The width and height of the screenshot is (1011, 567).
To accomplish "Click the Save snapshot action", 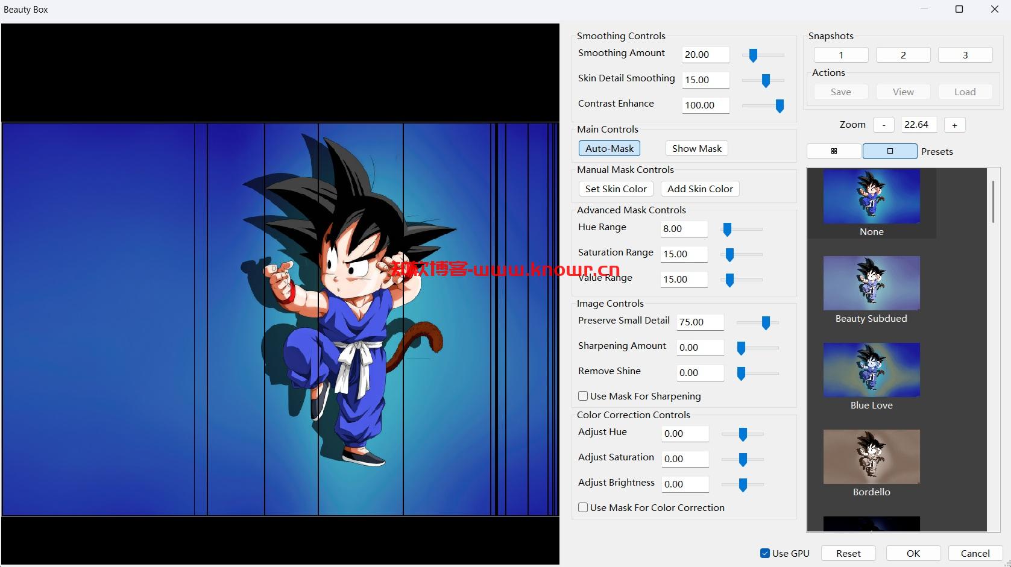I will click(841, 92).
